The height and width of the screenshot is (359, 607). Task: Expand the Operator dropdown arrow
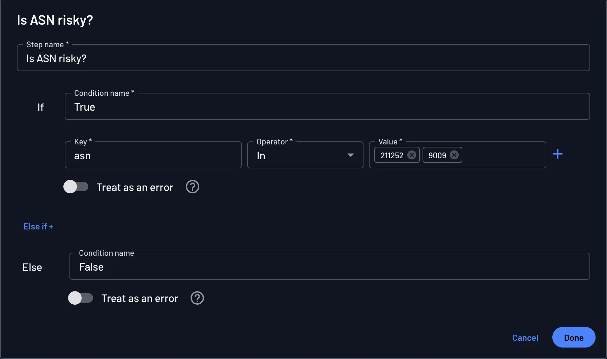point(350,155)
